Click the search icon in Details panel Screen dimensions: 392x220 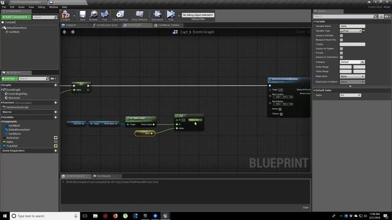(375, 16)
